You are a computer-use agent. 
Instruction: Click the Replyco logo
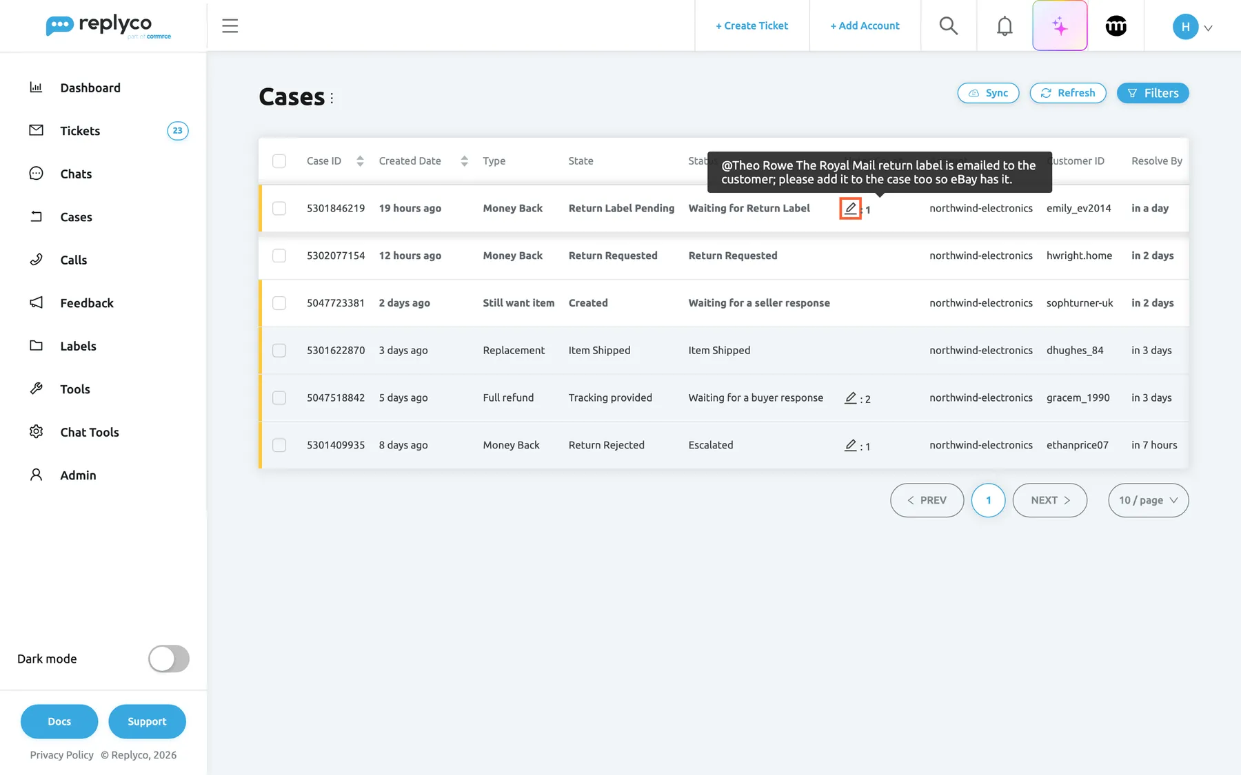108,26
